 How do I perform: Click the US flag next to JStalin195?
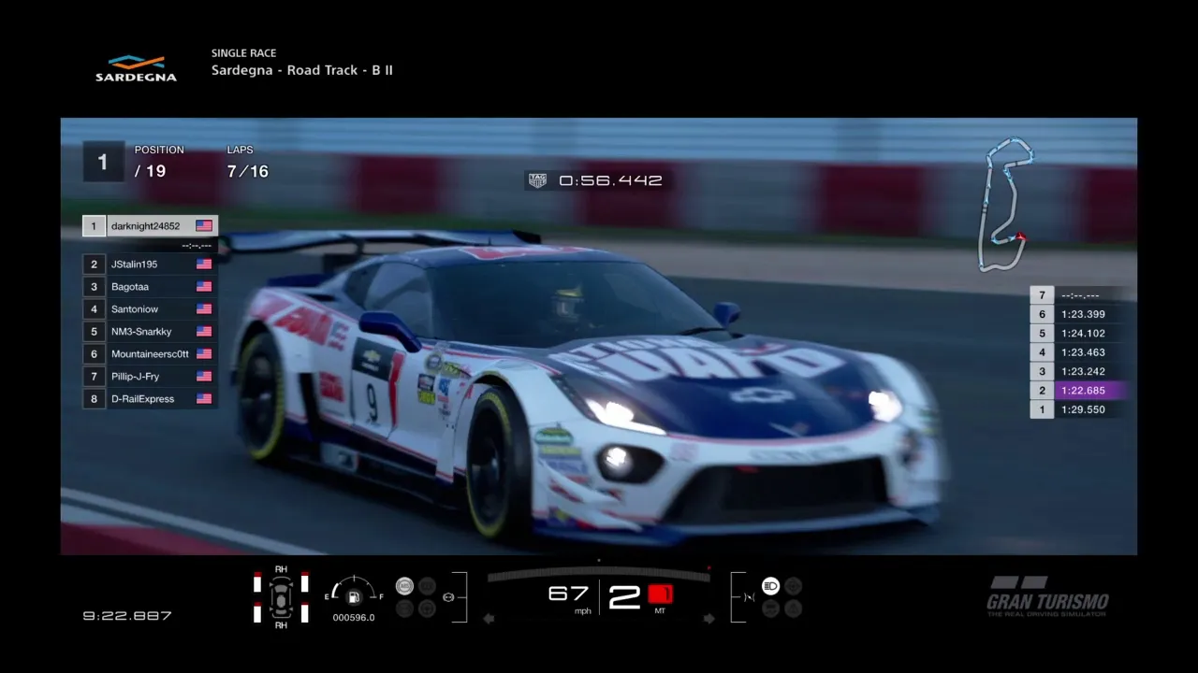[204, 265]
